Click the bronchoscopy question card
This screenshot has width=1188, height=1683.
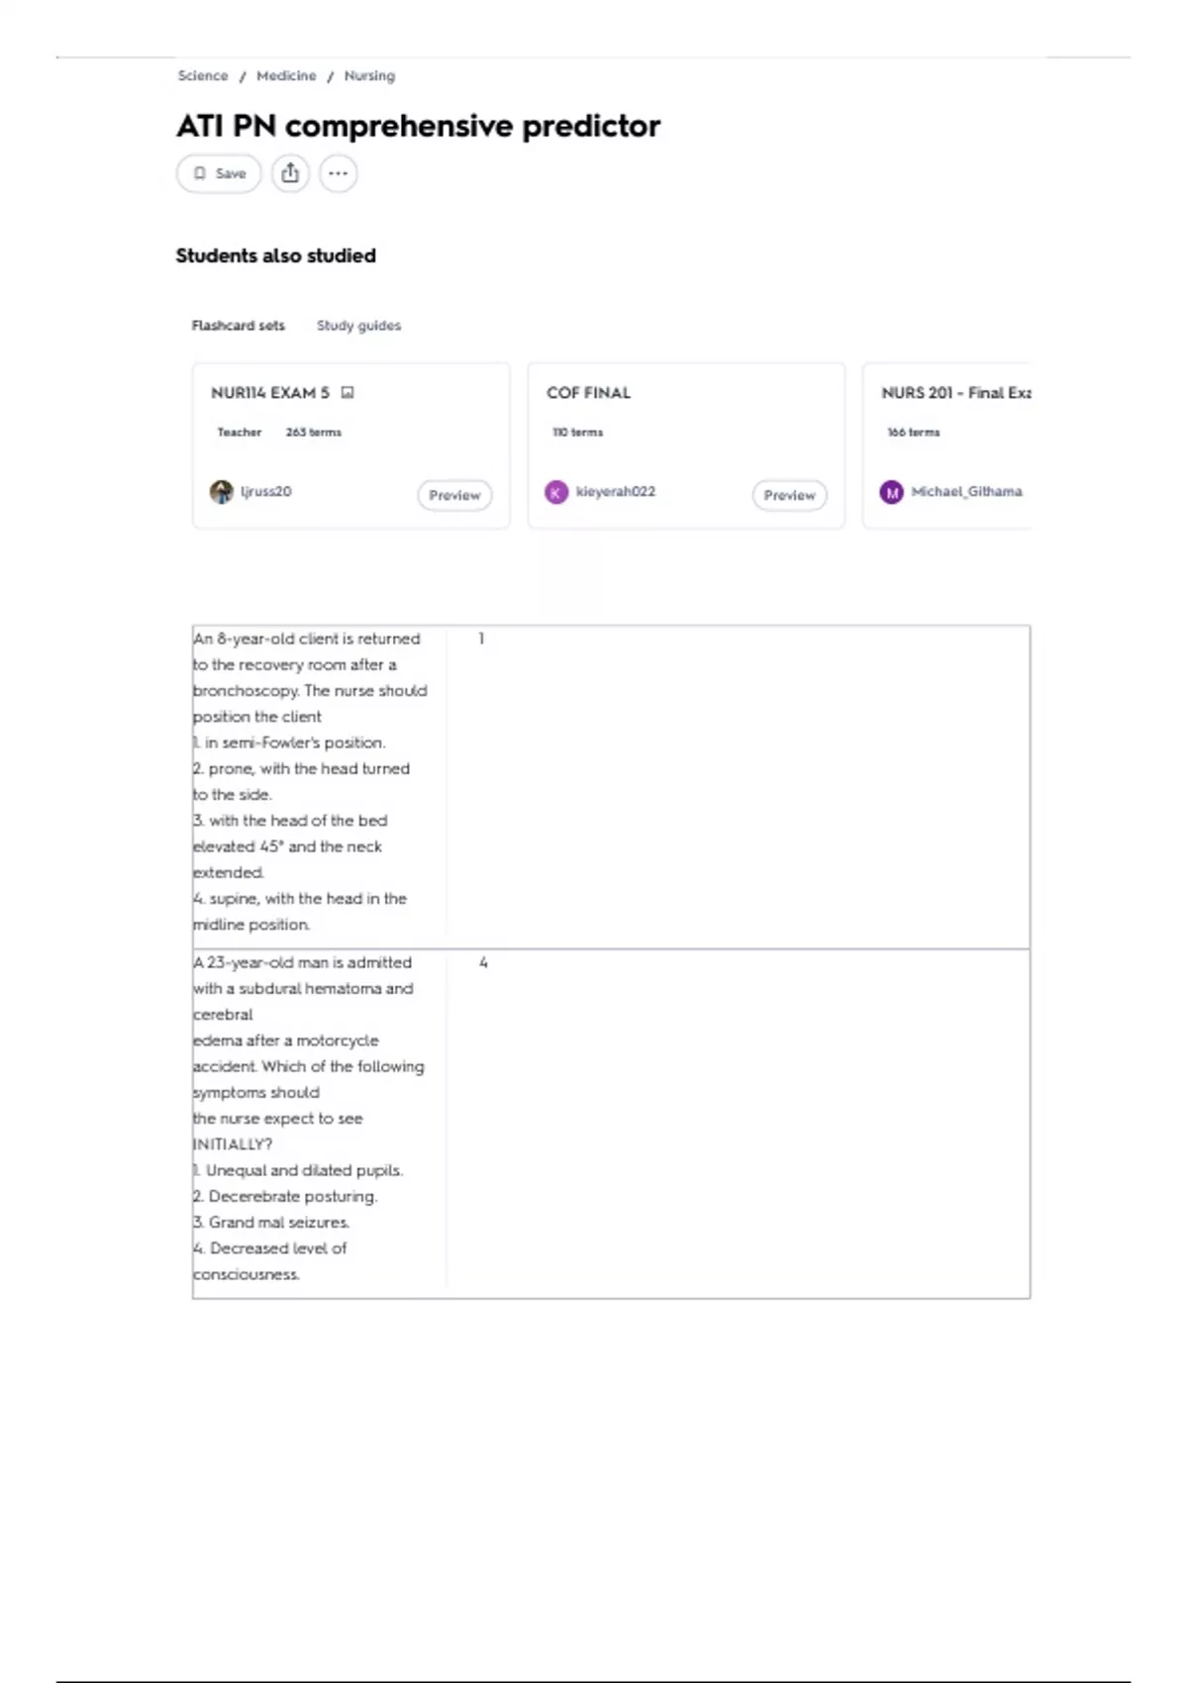[611, 787]
